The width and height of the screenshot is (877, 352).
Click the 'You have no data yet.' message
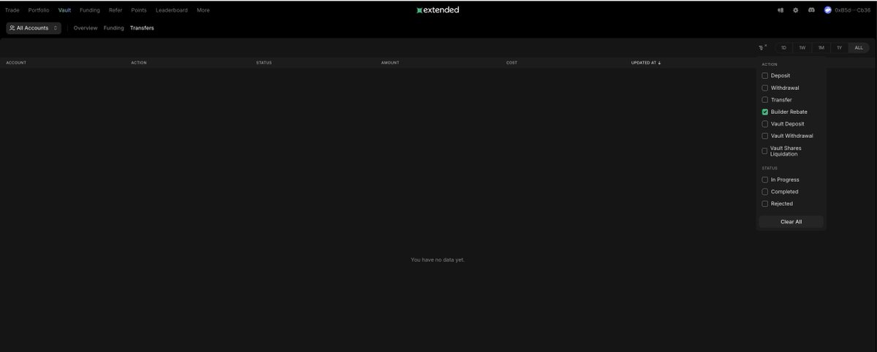(x=438, y=260)
